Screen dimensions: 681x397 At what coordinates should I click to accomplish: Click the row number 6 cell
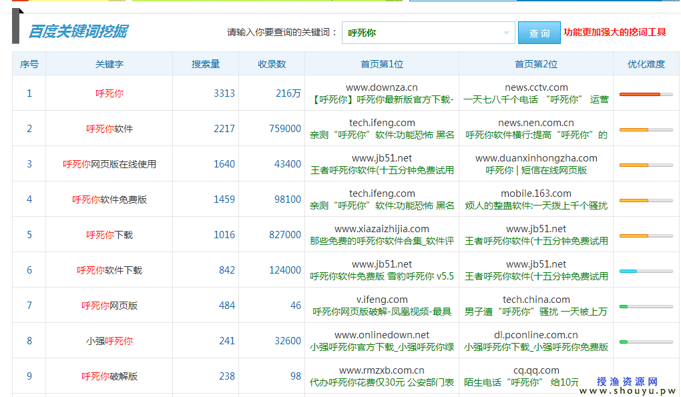29,270
